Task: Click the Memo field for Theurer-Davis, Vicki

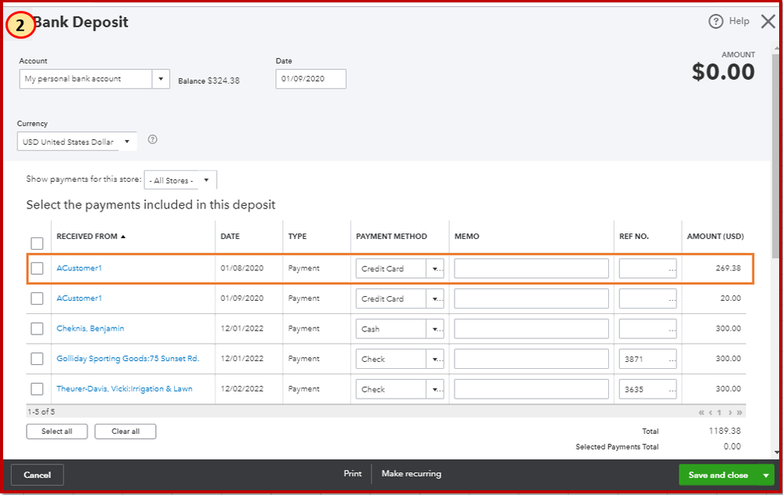Action: [531, 389]
